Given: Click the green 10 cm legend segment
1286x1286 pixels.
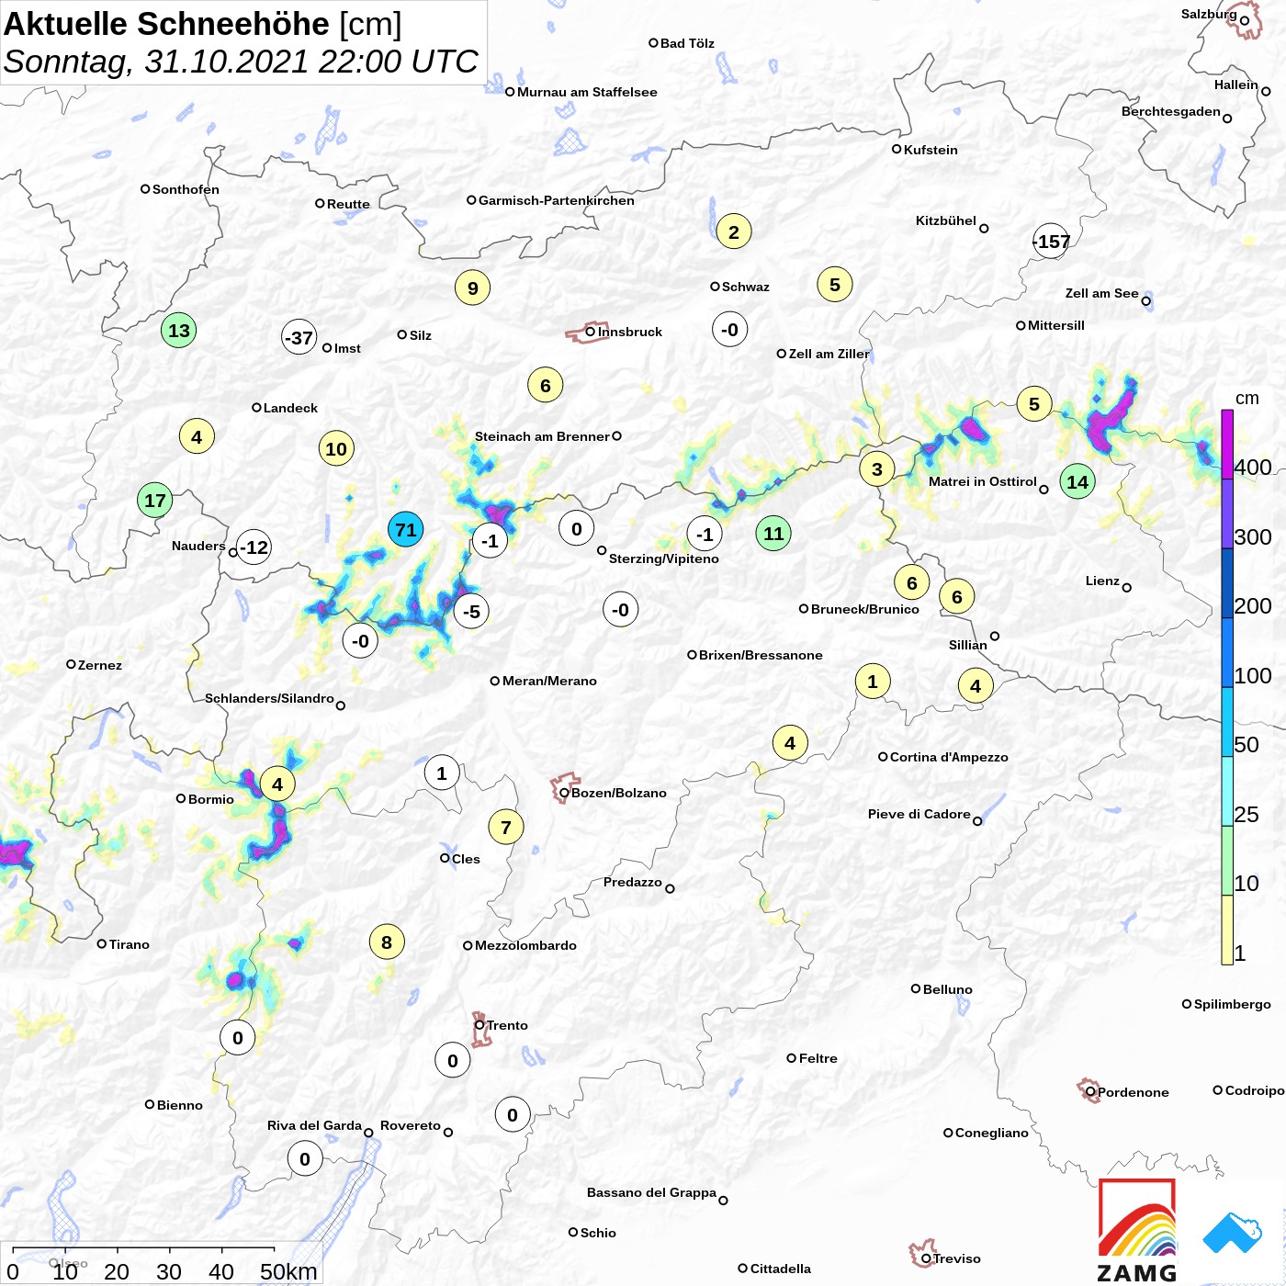Looking at the screenshot, I should pos(1227,861).
